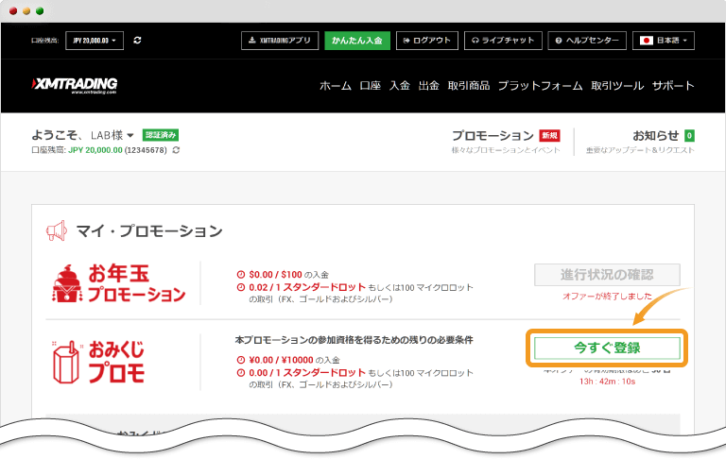
Task: Click the green JPY 20,000.00 balance text
Action: [x=95, y=150]
